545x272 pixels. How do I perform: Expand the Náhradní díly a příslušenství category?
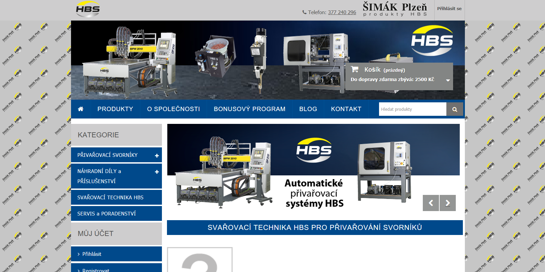tap(157, 172)
